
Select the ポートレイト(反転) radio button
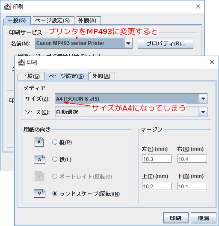(55, 176)
